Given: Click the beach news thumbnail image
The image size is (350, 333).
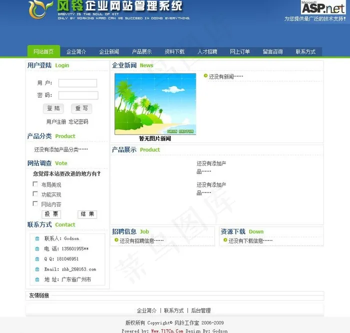Looking at the screenshot, I should pyautogui.click(x=155, y=104).
